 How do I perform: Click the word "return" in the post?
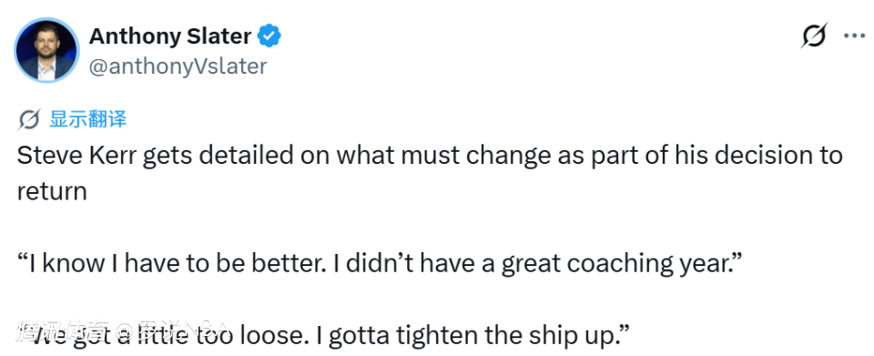pos(52,191)
